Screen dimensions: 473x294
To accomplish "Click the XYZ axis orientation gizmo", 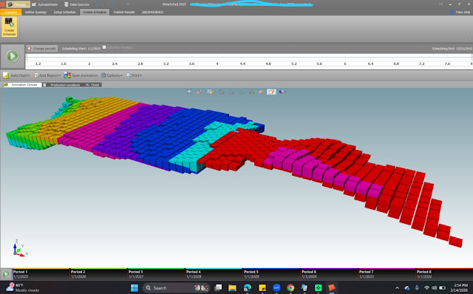I will pyautogui.click(x=20, y=248).
